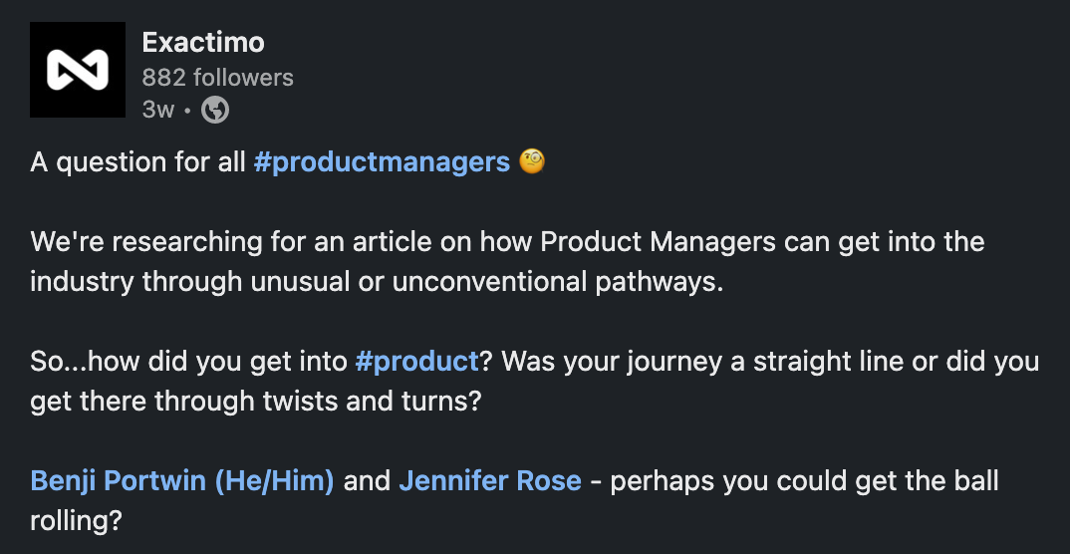Open the #productmanagers hashtag
Screen dimensions: 1070x554
pos(382,161)
